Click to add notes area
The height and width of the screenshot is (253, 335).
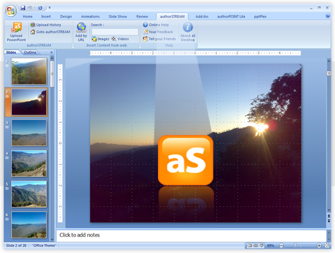click(191, 235)
